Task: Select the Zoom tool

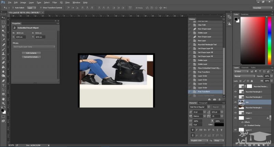Action: pos(3,103)
